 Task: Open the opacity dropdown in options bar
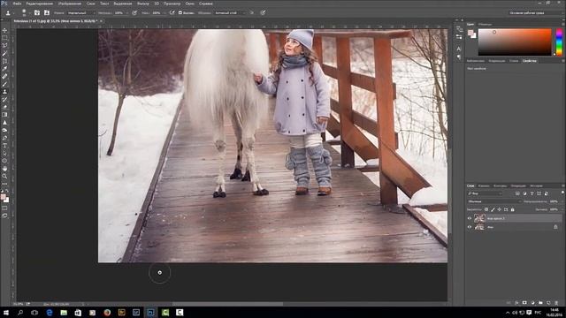click(127, 12)
